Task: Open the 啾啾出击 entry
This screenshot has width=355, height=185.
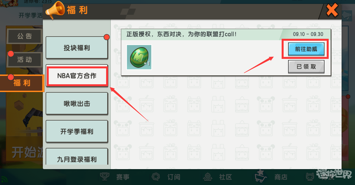Action: coord(77,104)
